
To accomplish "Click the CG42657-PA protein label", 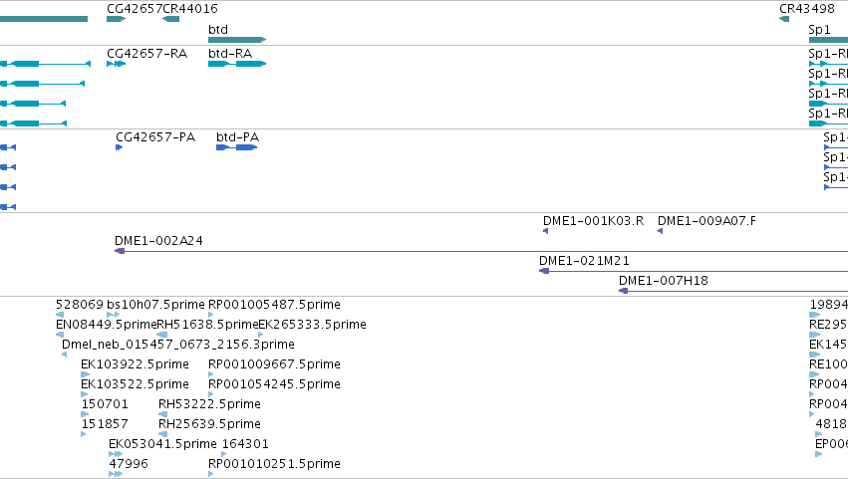I will point(155,137).
